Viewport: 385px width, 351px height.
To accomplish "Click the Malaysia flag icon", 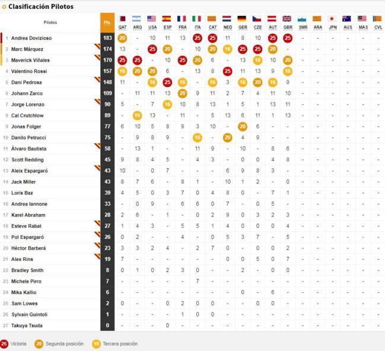I will (x=362, y=19).
